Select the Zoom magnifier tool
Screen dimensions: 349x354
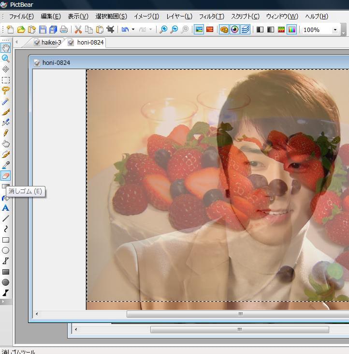click(6, 58)
